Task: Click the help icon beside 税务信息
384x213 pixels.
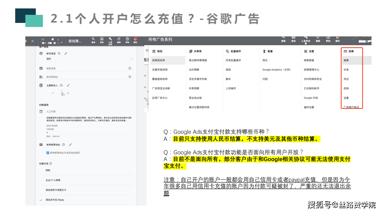Action: [x=130, y=68]
